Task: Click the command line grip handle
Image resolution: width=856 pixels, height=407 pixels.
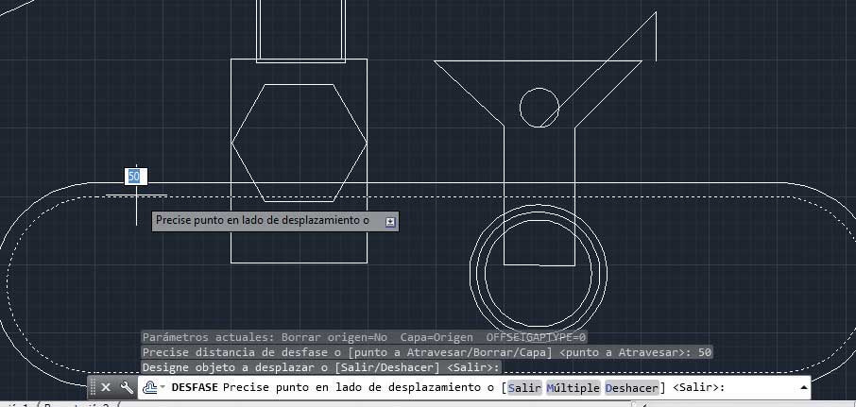Action: (93, 387)
